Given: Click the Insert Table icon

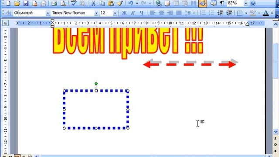Looking at the screenshot, I should click(x=176, y=3).
